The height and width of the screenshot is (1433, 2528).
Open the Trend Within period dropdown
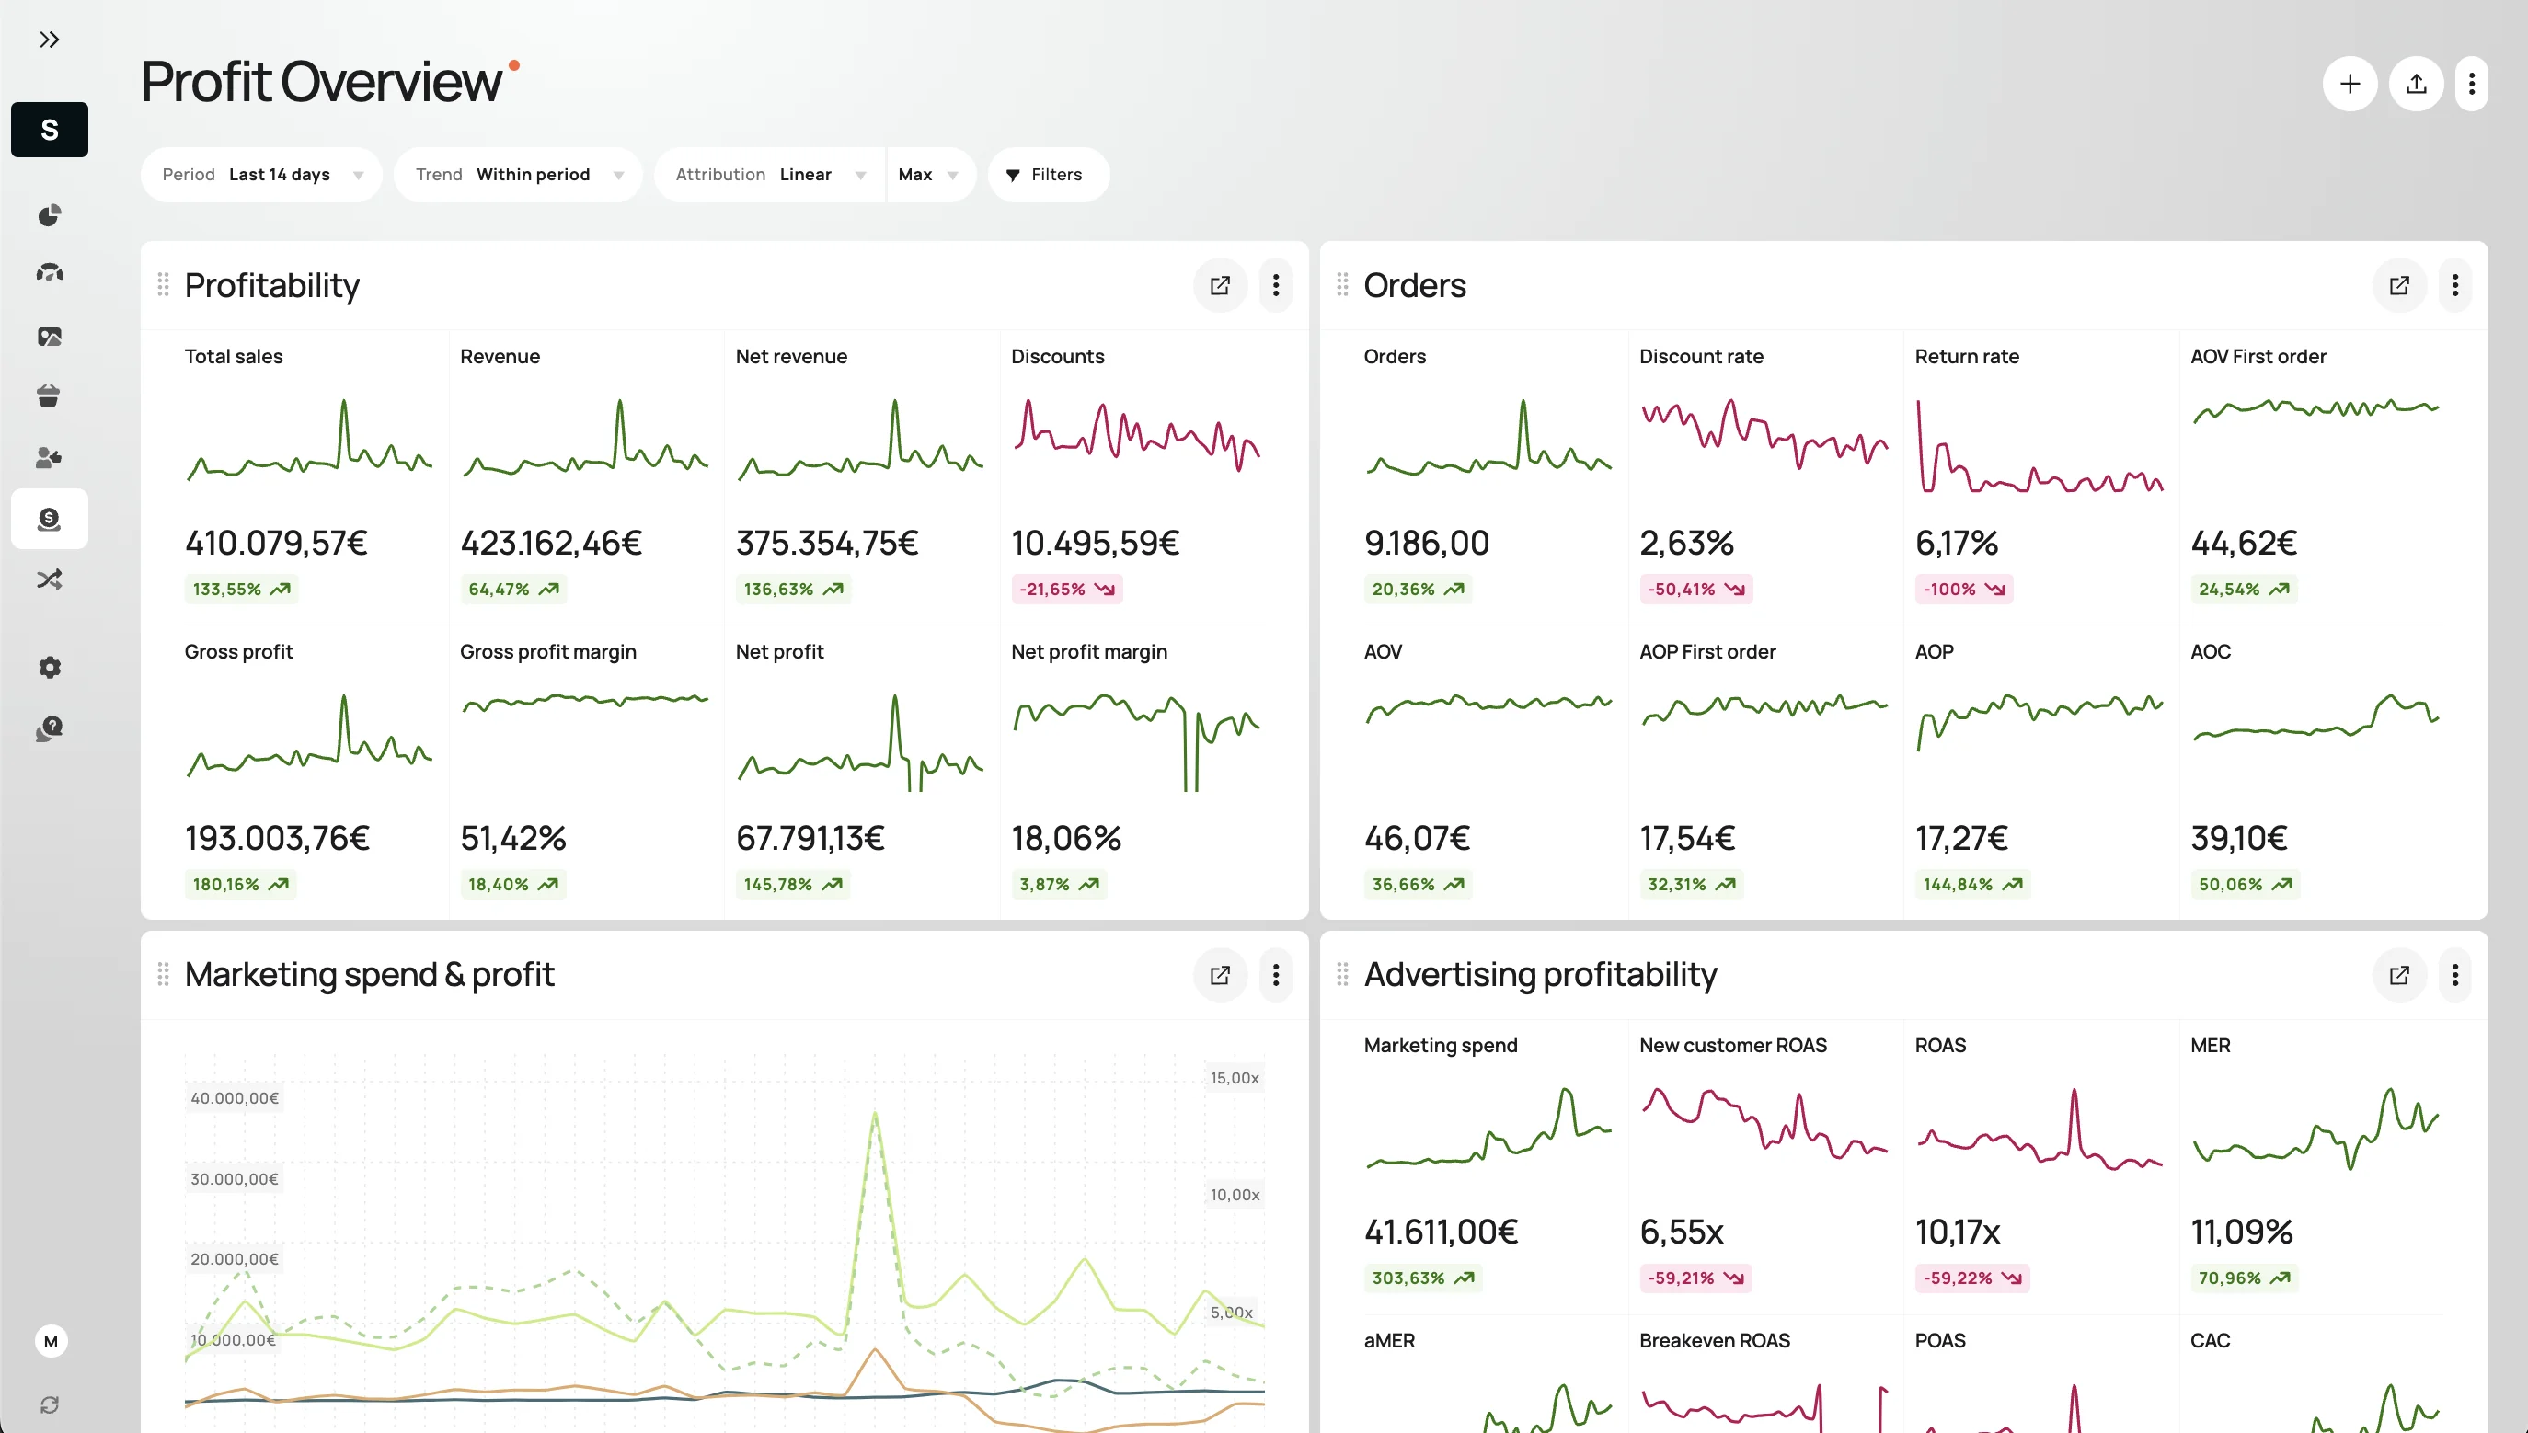519,174
